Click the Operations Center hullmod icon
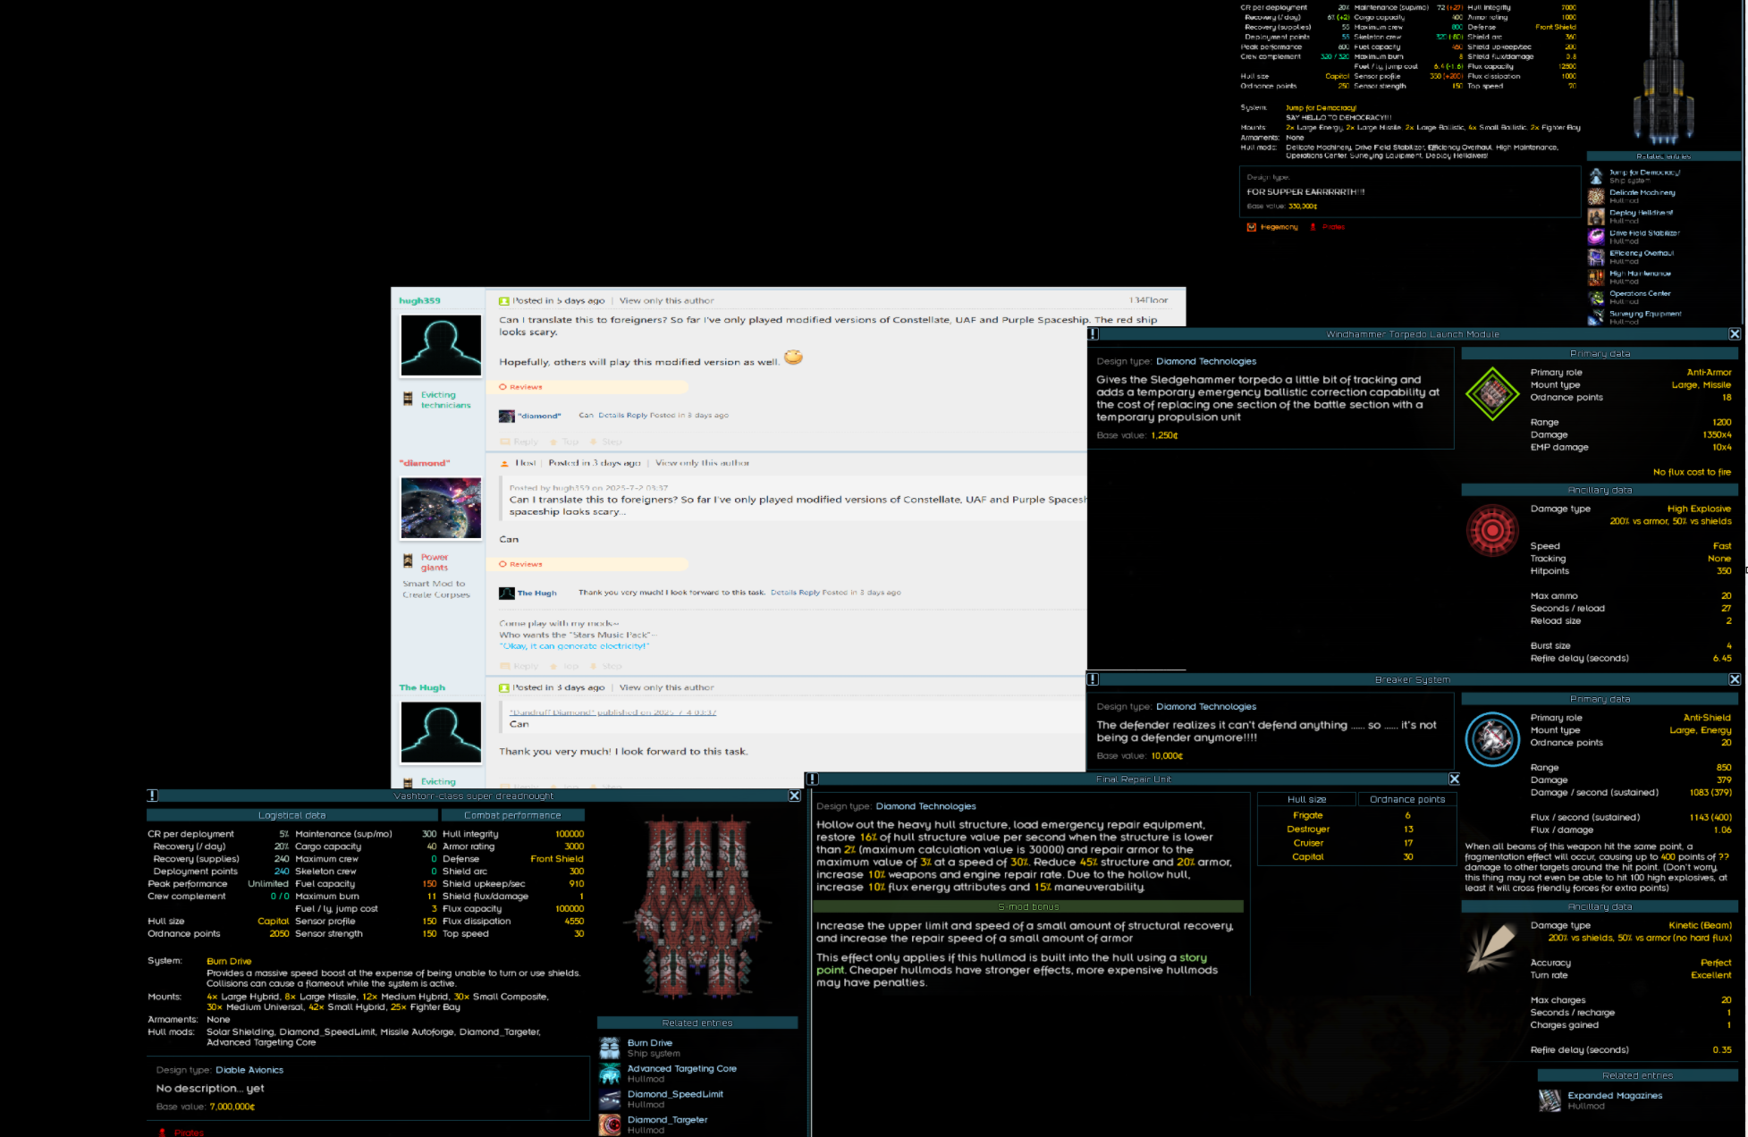This screenshot has height=1137, width=1748. [1596, 298]
